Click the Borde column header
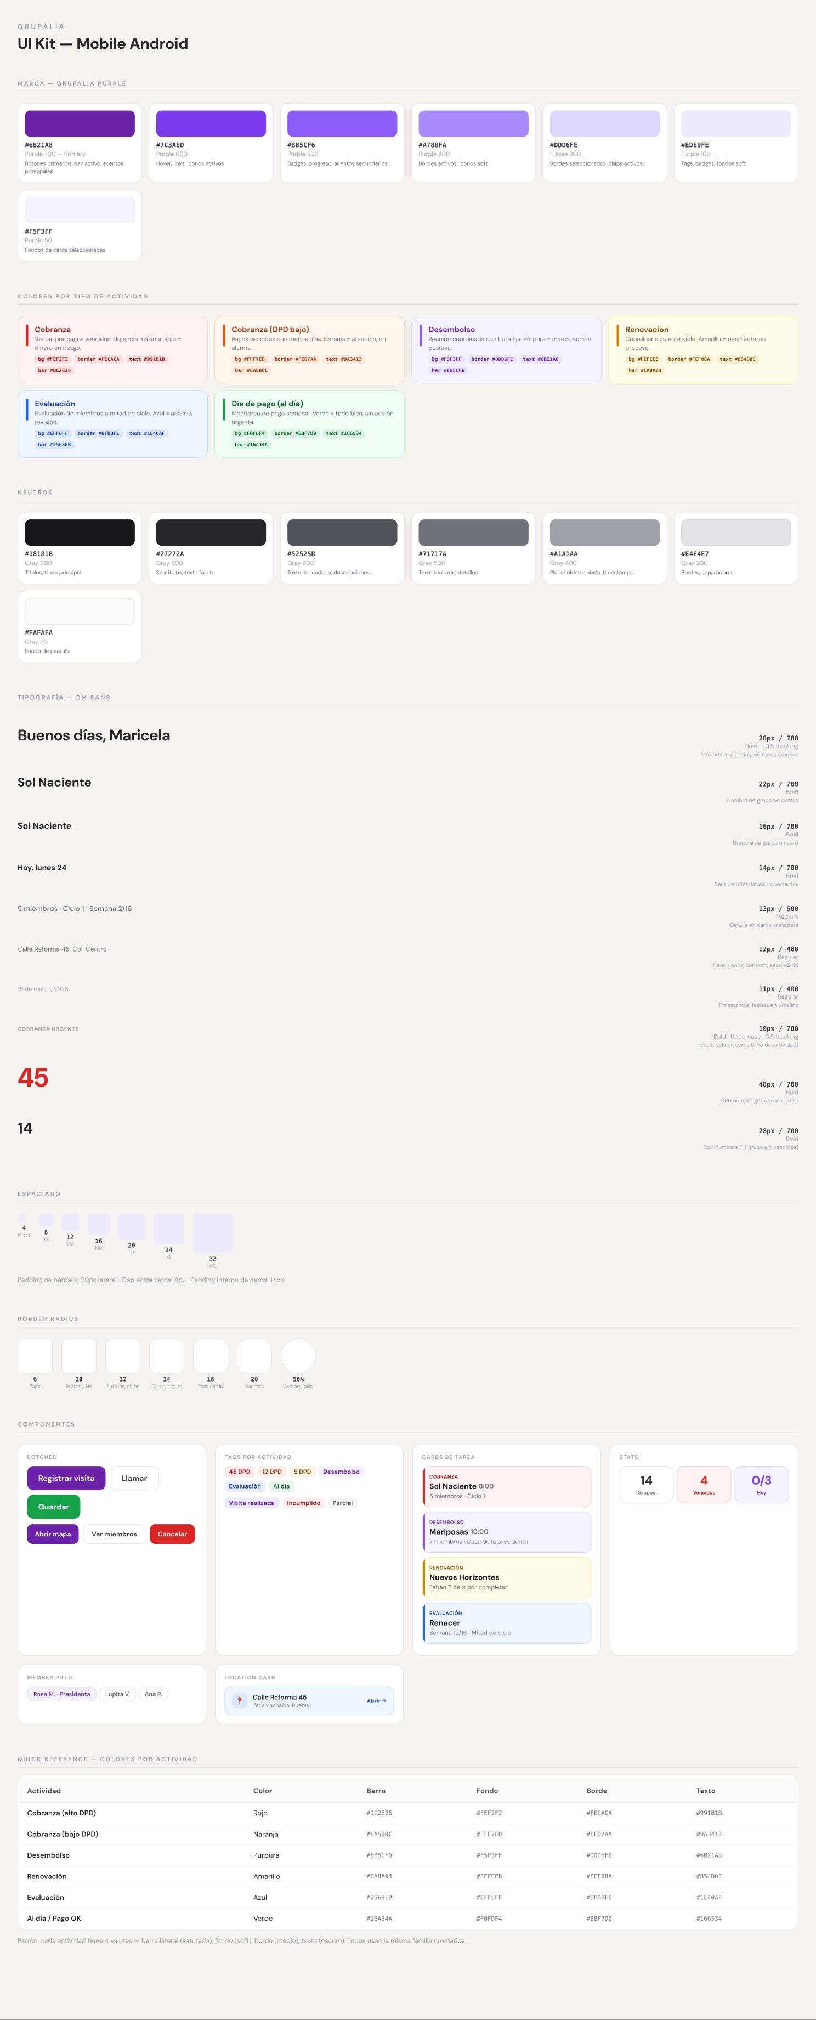 597,1791
